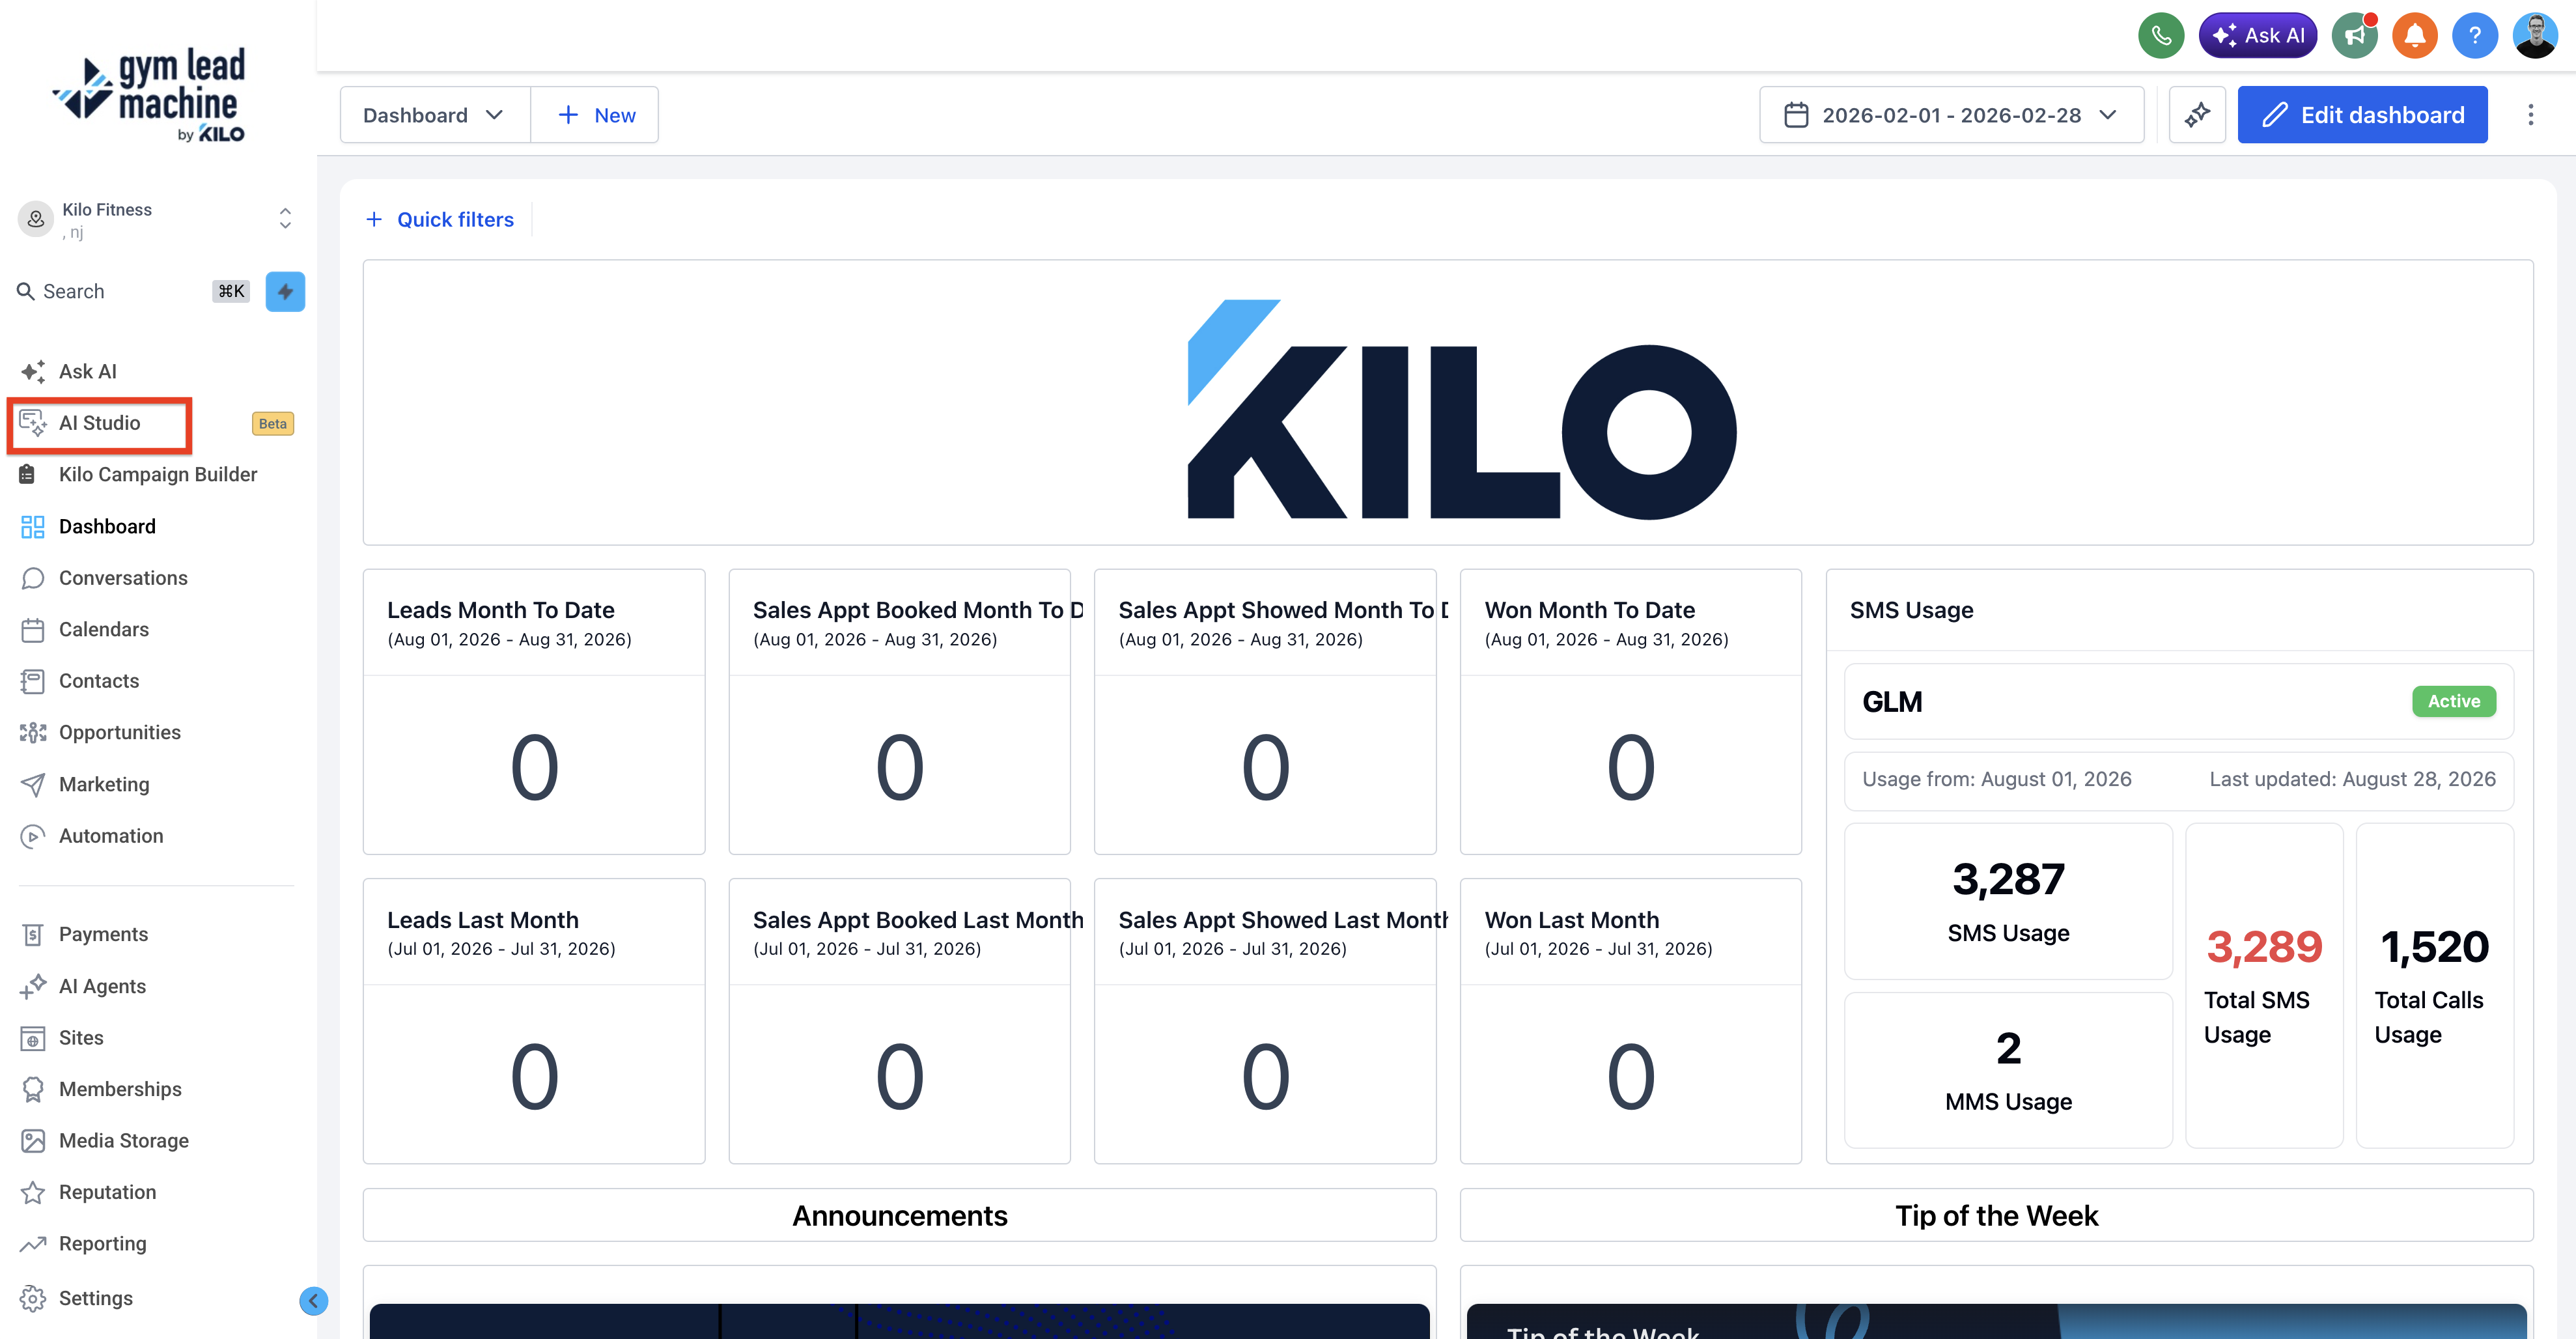Open the announcements megaphone icon

(x=2354, y=36)
